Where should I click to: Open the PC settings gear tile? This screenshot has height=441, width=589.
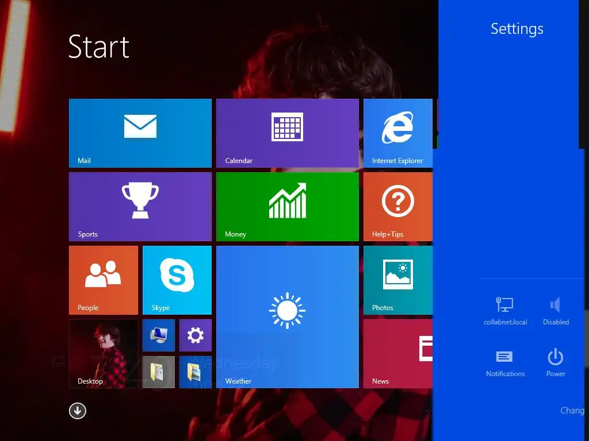[x=196, y=335]
